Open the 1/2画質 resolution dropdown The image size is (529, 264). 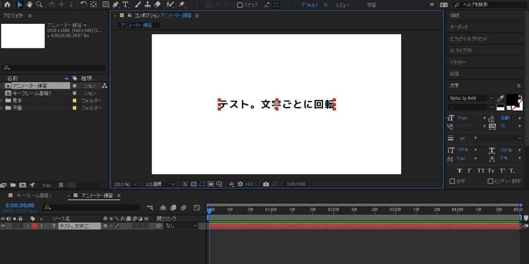click(160, 184)
